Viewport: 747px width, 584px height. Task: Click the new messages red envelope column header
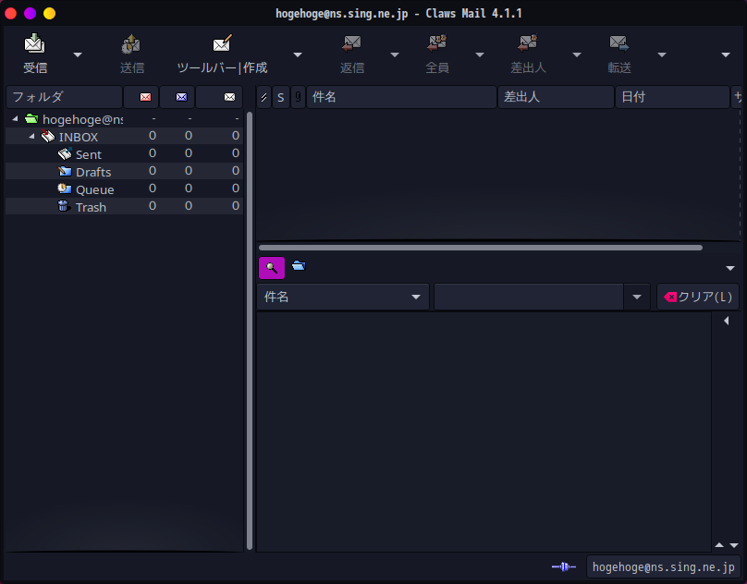coord(141,97)
